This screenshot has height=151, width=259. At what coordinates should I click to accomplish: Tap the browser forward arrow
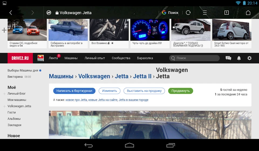[x=33, y=13]
